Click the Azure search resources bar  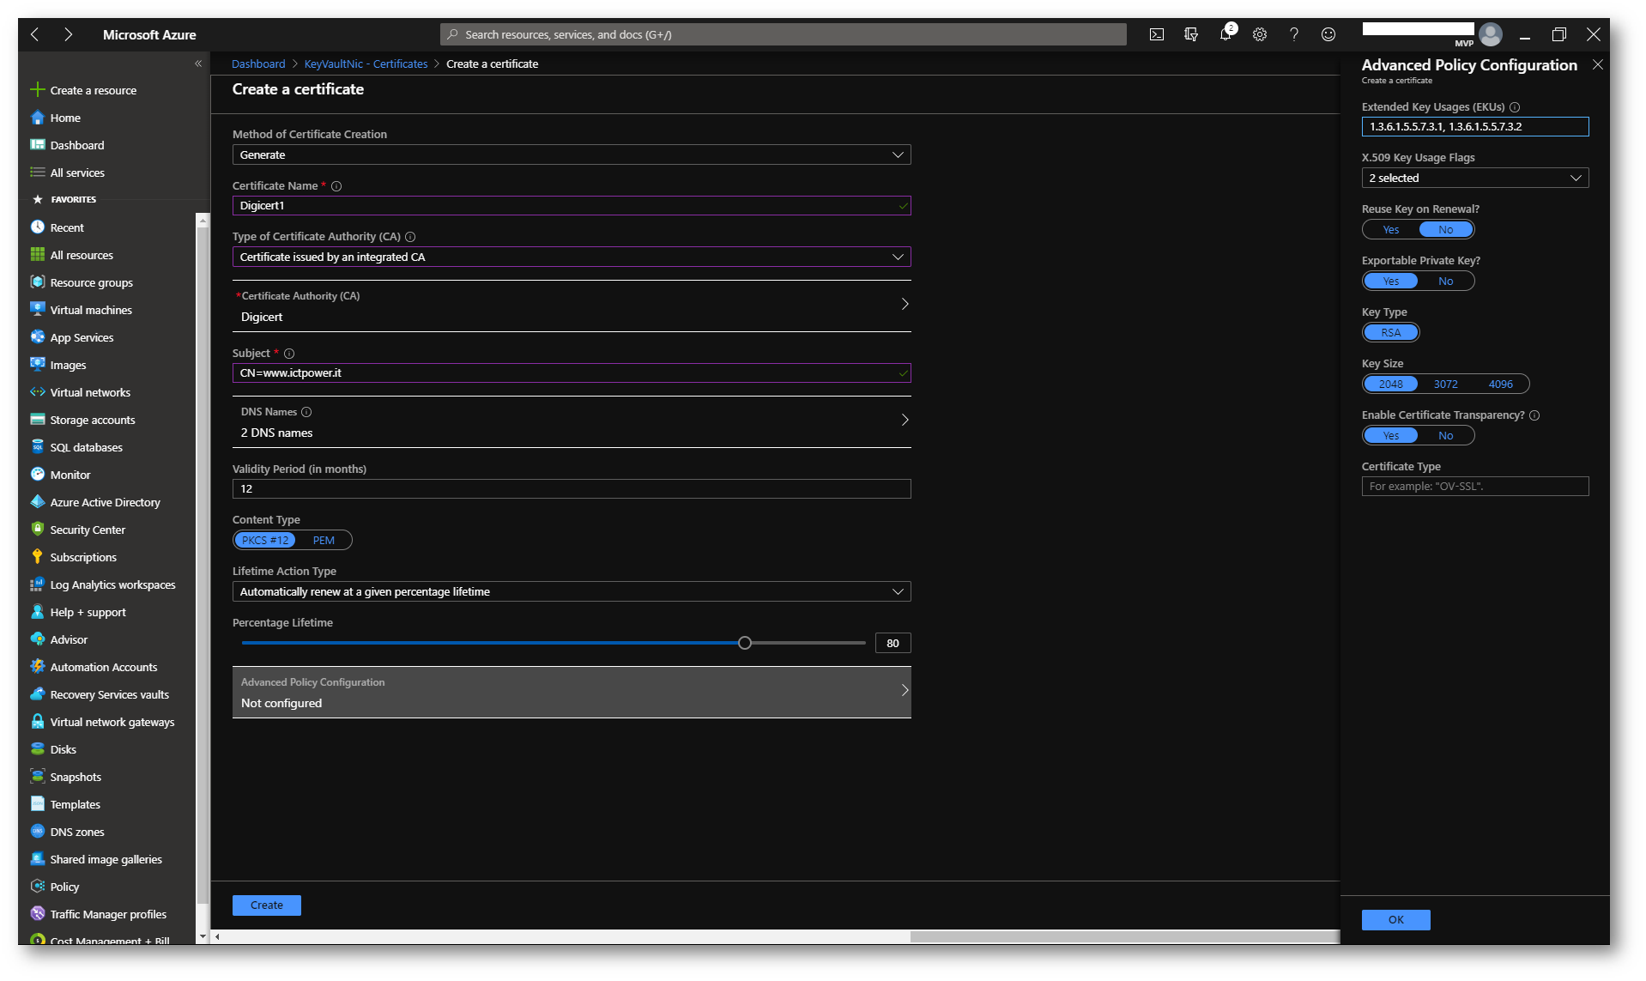click(784, 34)
